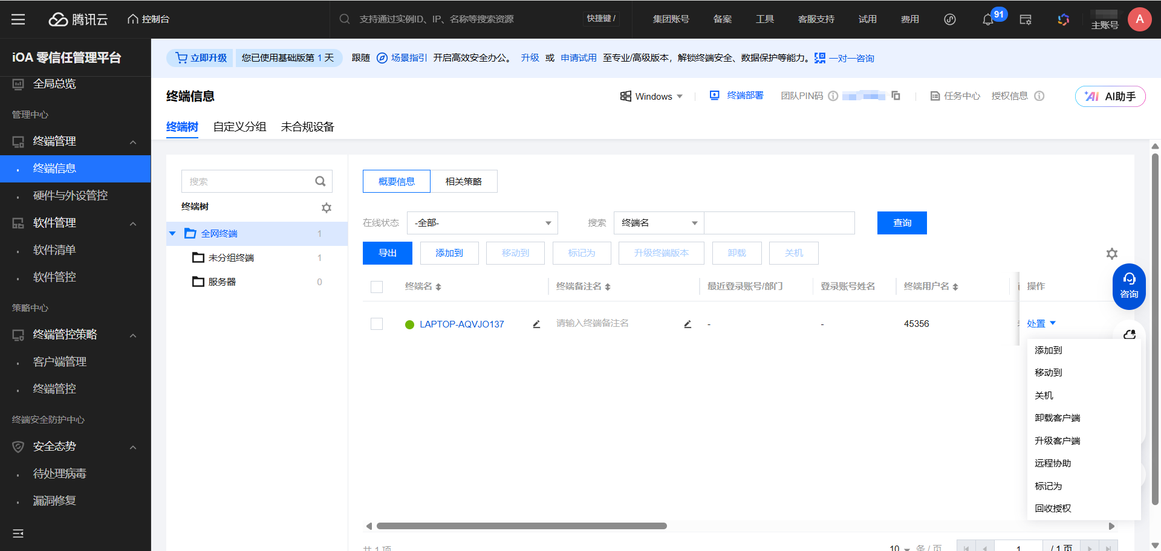The width and height of the screenshot is (1161, 551).
Task: Show team PIN code info tooltip icon
Action: click(x=833, y=95)
